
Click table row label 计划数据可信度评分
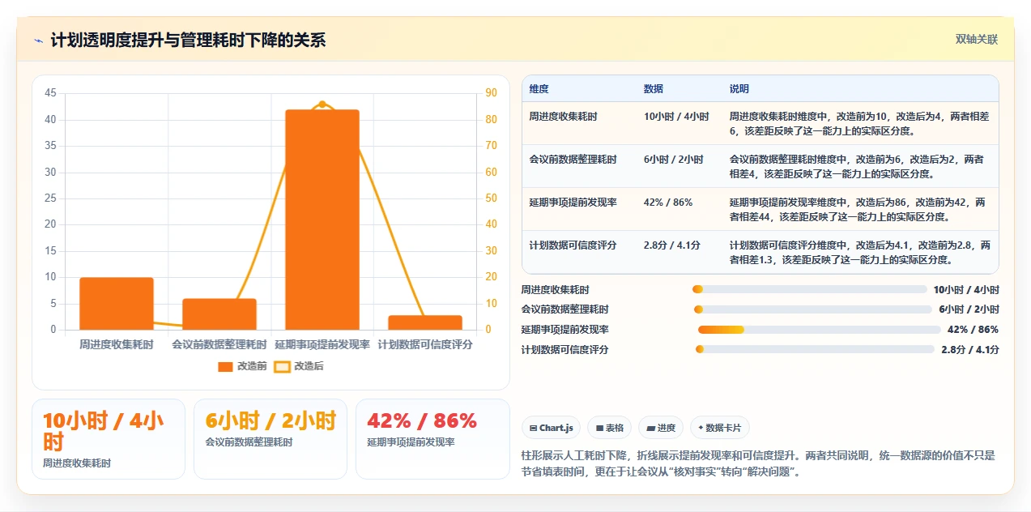(x=573, y=245)
